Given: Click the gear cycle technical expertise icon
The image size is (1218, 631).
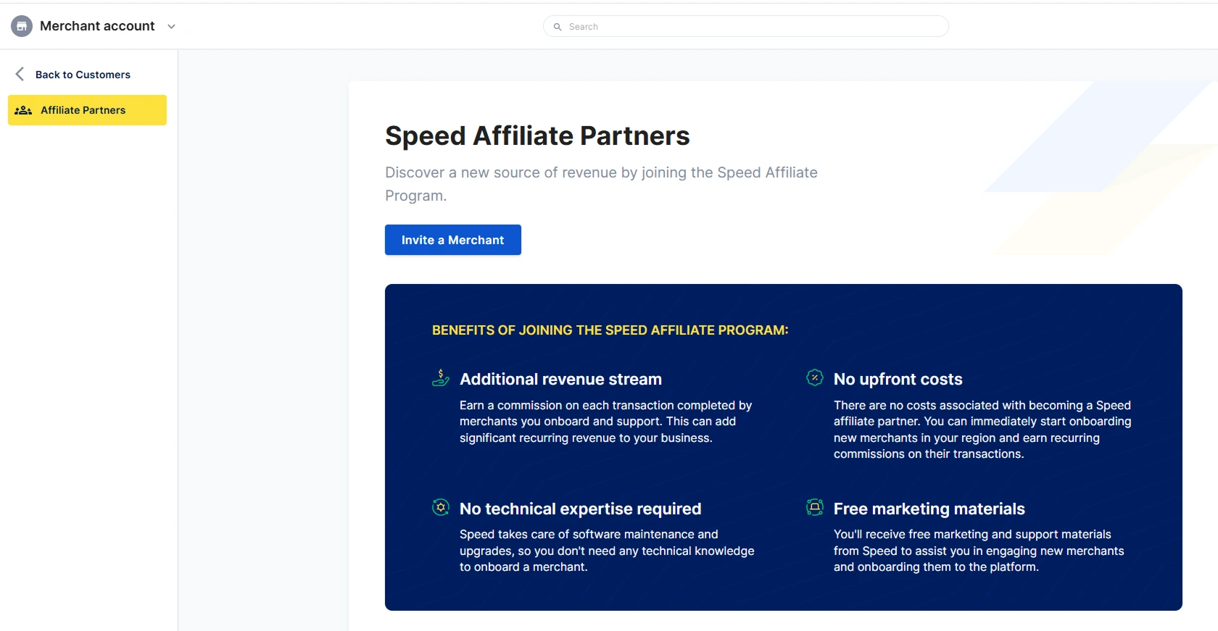Looking at the screenshot, I should click(441, 507).
